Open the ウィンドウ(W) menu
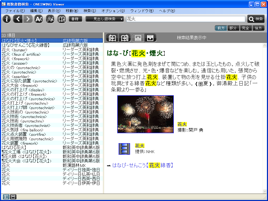268x201 pixels. [142, 11]
